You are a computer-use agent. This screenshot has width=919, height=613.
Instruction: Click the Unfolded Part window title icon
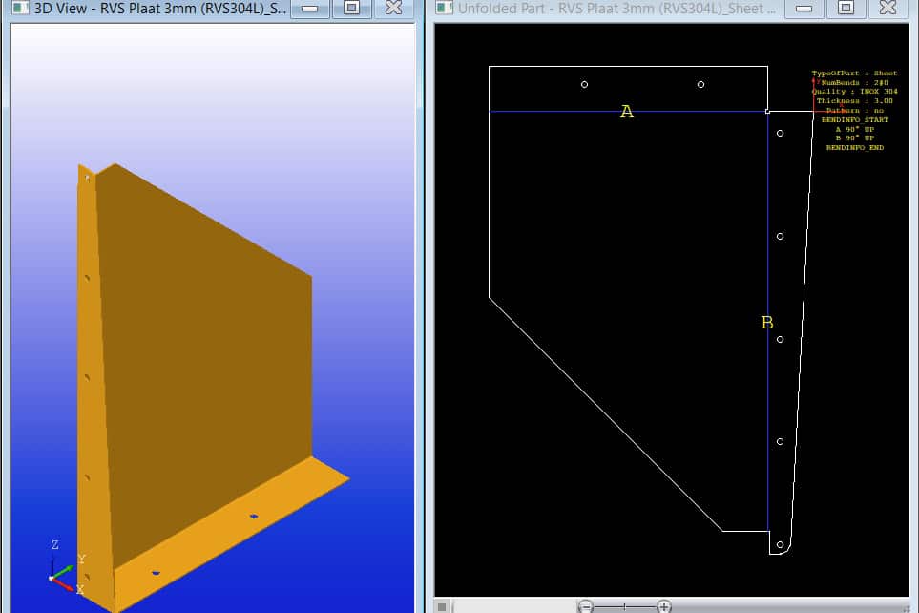point(443,9)
